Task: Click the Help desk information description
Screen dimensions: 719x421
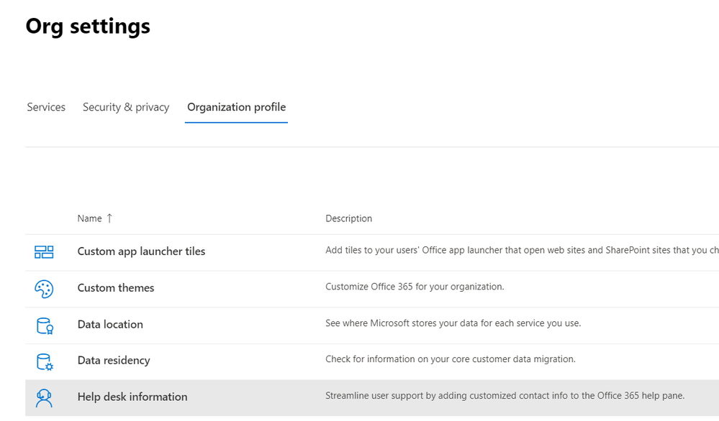Action: tap(505, 396)
